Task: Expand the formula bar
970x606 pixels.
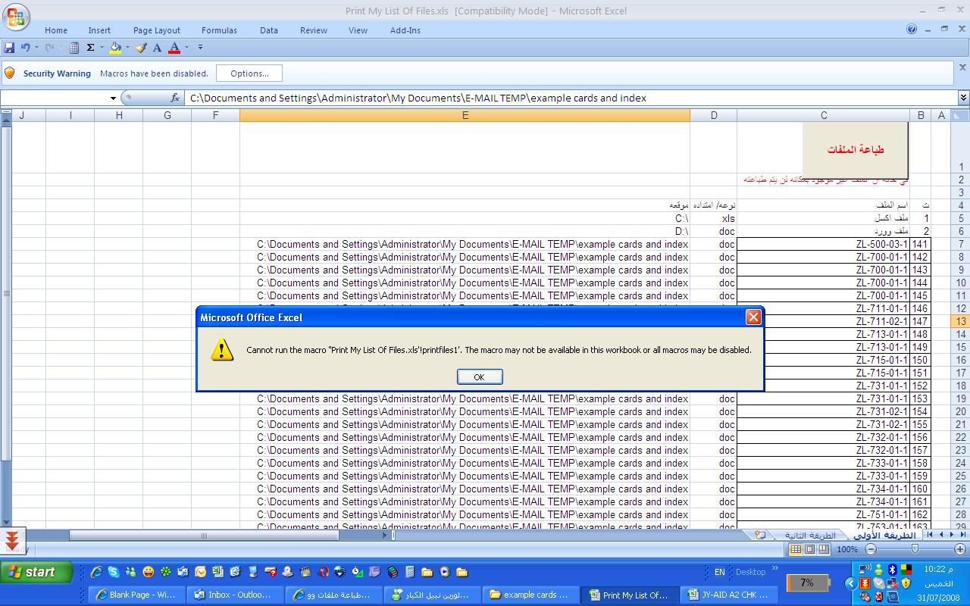Action: [963, 98]
